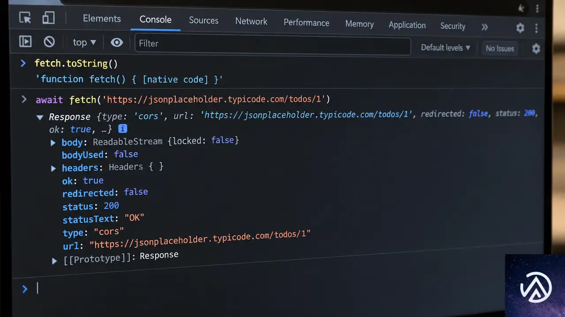Click the redirected: false property row
565x317 pixels.
coord(105,193)
